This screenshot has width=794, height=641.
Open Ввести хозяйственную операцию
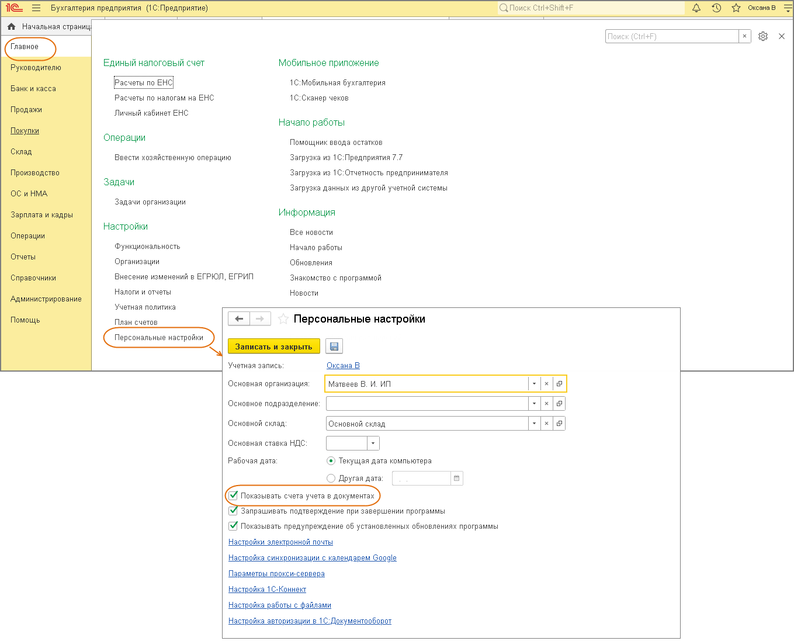(x=173, y=158)
